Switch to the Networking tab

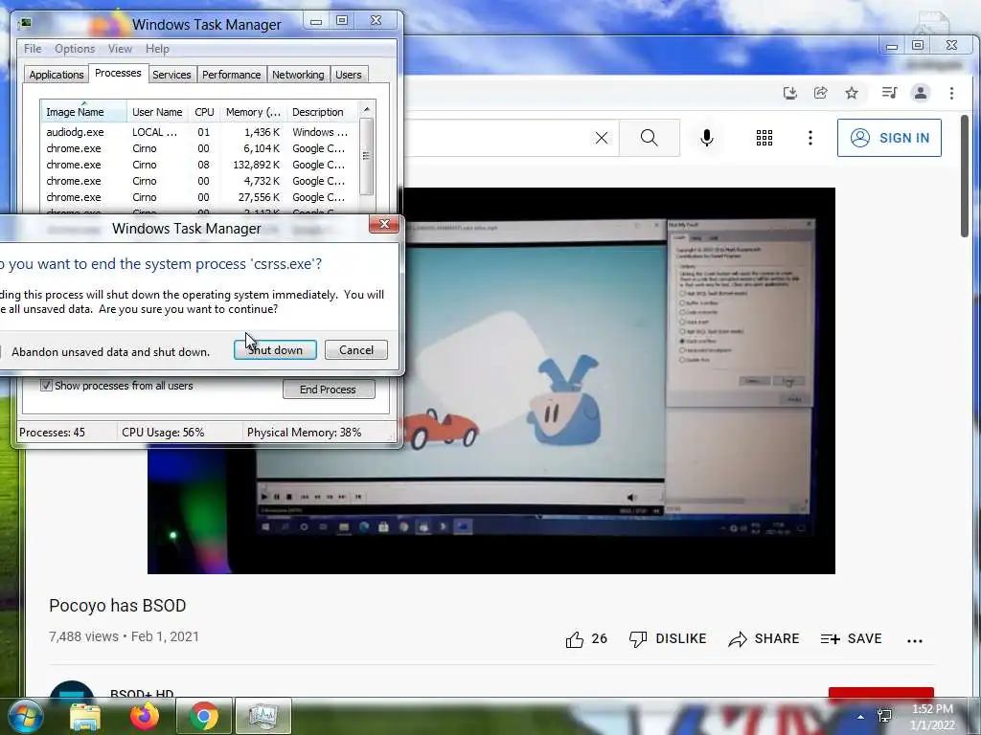pyautogui.click(x=298, y=75)
